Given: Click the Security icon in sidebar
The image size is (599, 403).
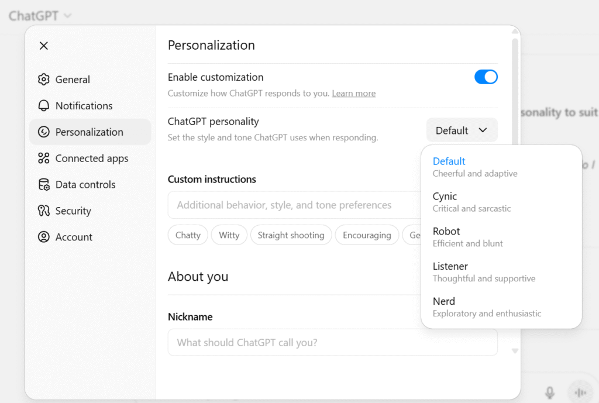Looking at the screenshot, I should click(43, 211).
